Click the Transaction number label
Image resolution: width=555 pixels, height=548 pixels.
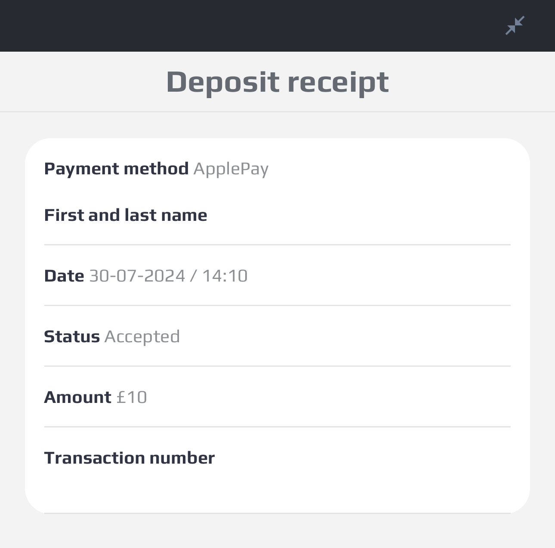point(129,458)
